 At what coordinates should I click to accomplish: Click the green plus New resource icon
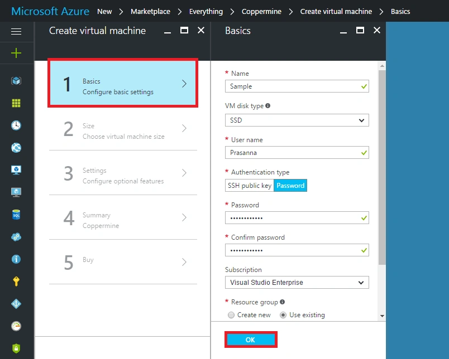pyautogui.click(x=16, y=53)
